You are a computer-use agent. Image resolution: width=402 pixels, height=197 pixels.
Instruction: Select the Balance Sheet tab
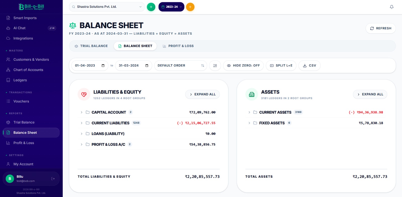(x=135, y=46)
